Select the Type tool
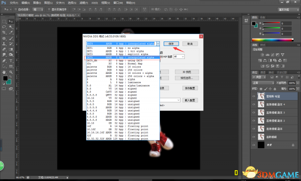 [11, 61]
